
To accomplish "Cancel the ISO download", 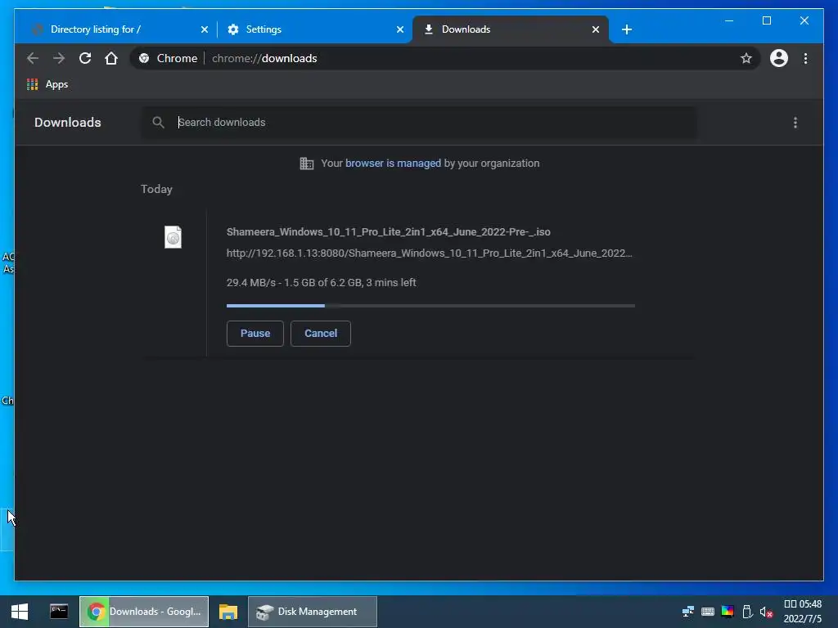I will [x=321, y=334].
